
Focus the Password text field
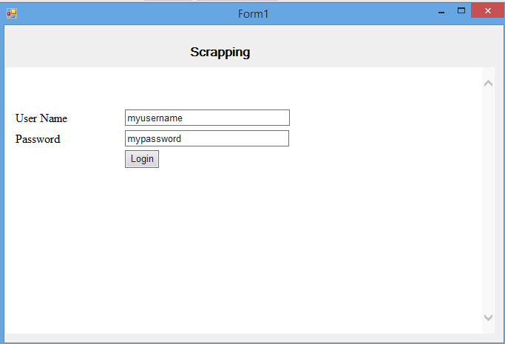tap(207, 138)
